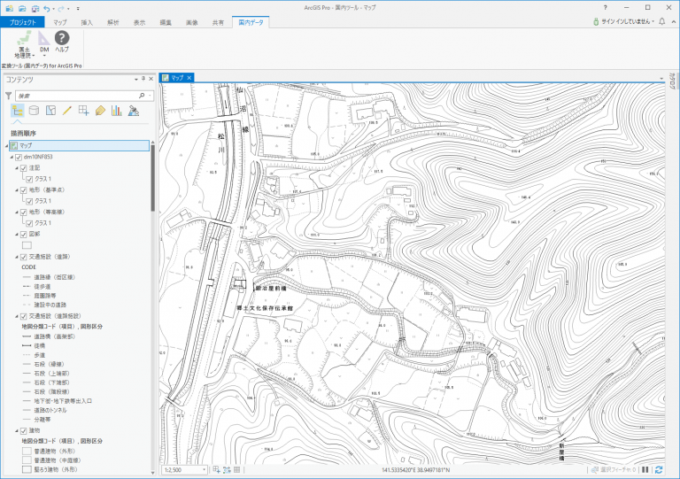Click the 普通建物（外形） symbol swatch
Image resolution: width=680 pixels, height=479 pixels.
coord(27,451)
